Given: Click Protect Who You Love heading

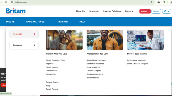Looking at the screenshot, I should pyautogui.click(x=57, y=54).
